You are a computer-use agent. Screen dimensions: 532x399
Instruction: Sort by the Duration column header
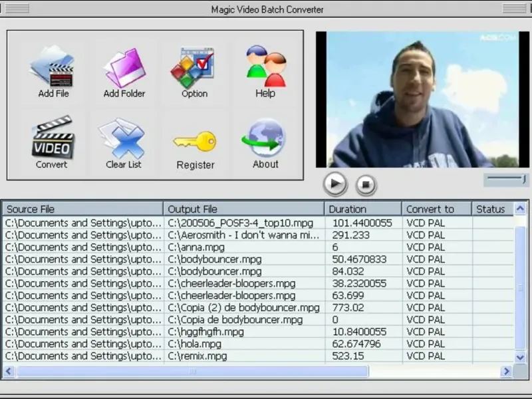(x=362, y=209)
